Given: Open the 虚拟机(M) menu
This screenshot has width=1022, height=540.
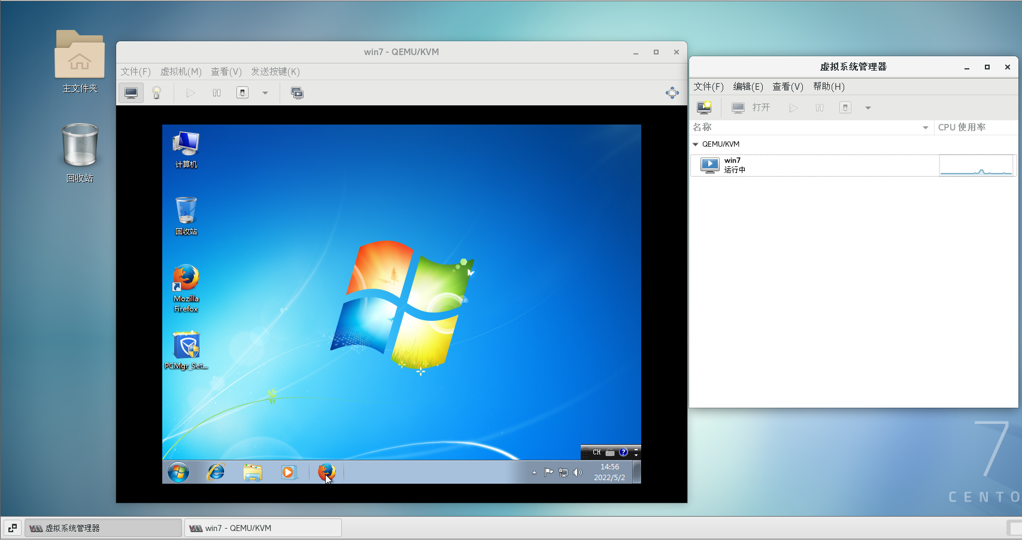Looking at the screenshot, I should tap(181, 72).
